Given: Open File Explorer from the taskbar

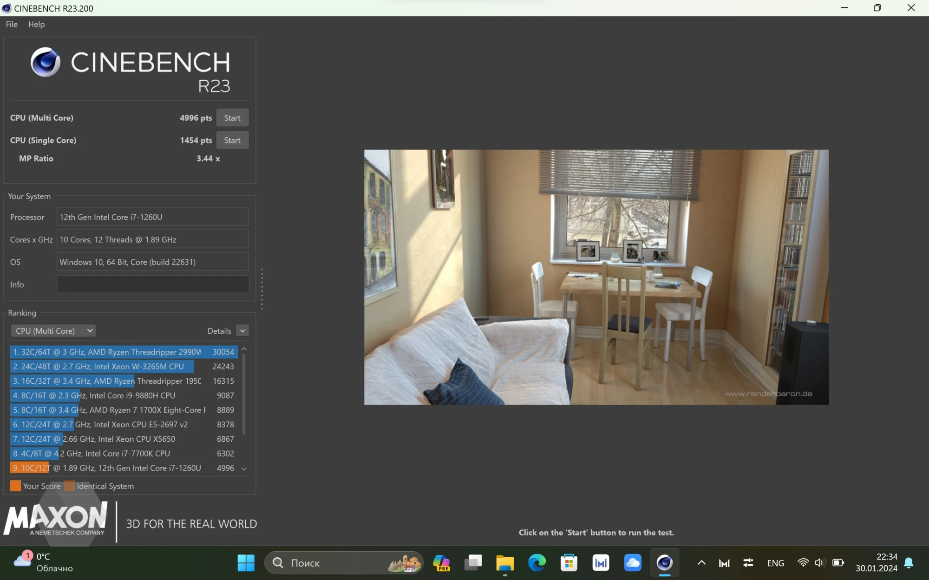Looking at the screenshot, I should (x=504, y=562).
